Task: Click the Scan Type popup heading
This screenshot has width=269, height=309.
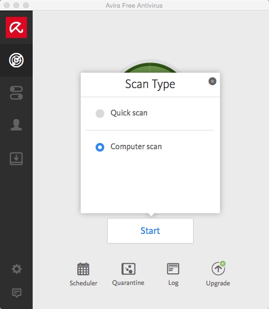Action: pos(150,84)
